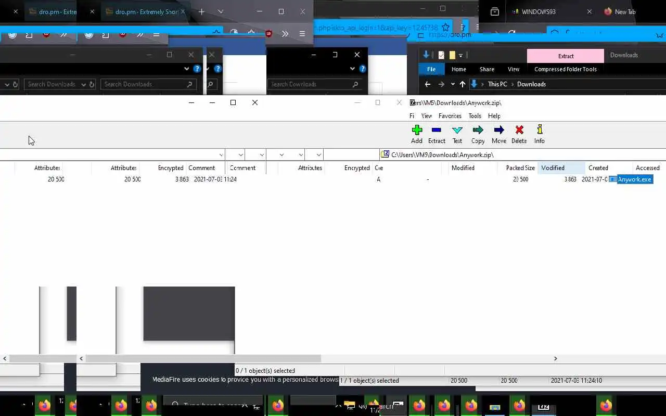Screen dimensions: 666x416
Task: Click the right arrow of the horizontal scrollbar
Action: tap(555, 358)
